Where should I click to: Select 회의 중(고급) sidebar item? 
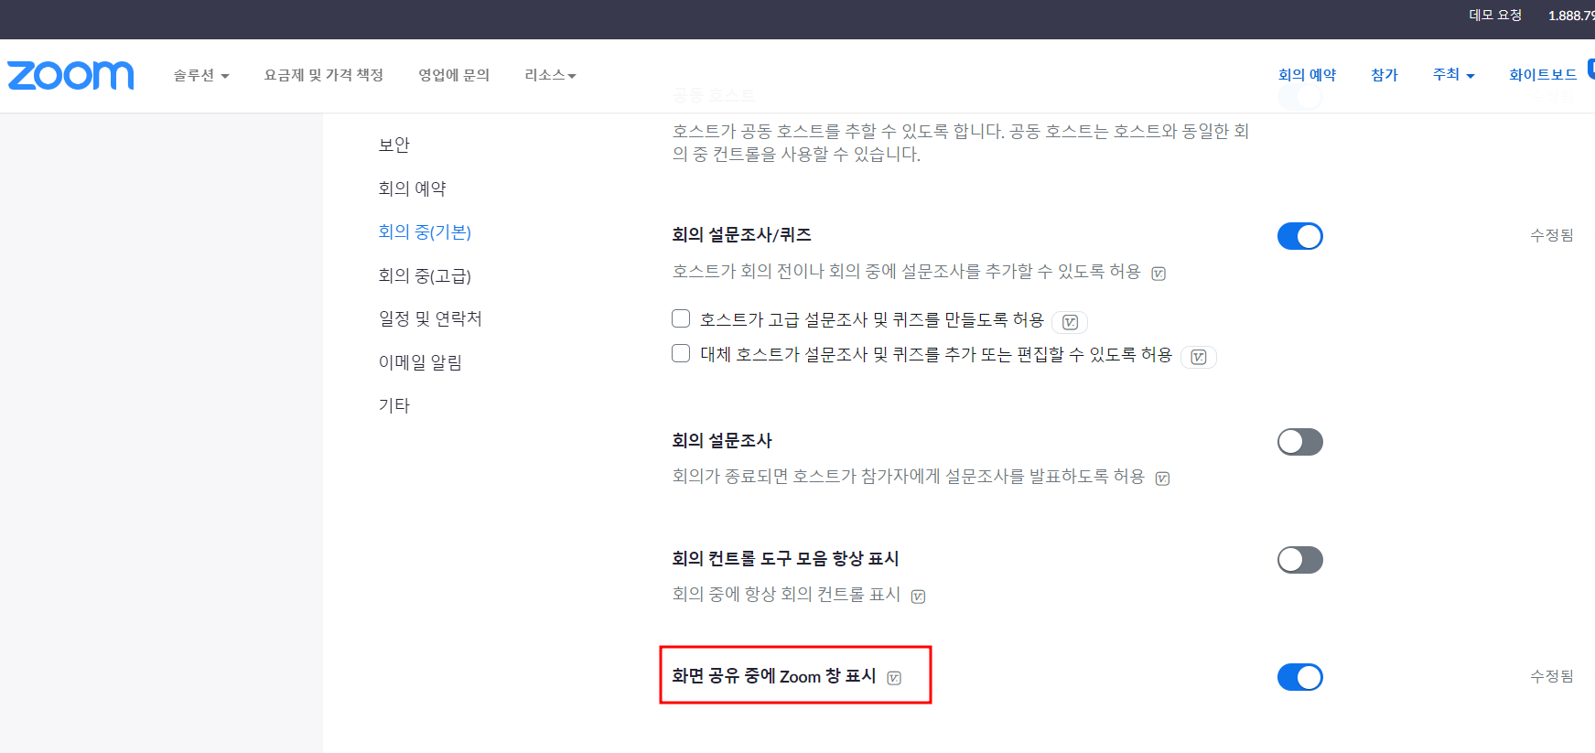tap(425, 275)
